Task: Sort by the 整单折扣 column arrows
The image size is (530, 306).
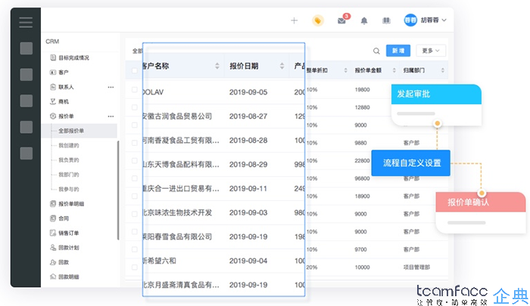Action: 345,70
